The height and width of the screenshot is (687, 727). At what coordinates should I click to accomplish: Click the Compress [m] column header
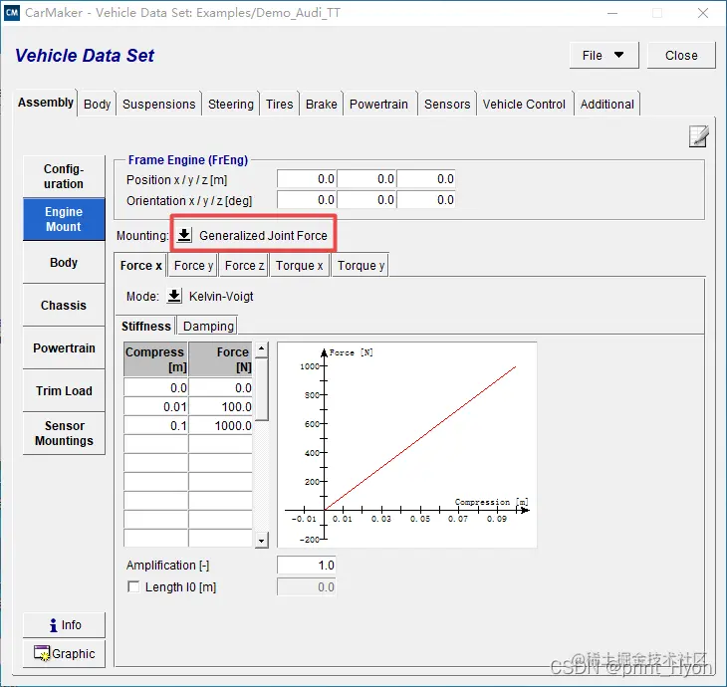[155, 359]
